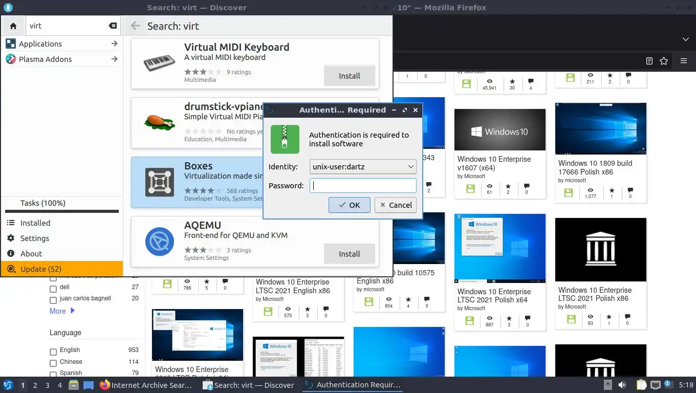Check the Chinese language filter
The width and height of the screenshot is (696, 393).
tap(53, 363)
